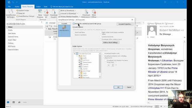Click Cancel in Send/Receive Settings
The width and height of the screenshot is (192, 108).
[129, 87]
